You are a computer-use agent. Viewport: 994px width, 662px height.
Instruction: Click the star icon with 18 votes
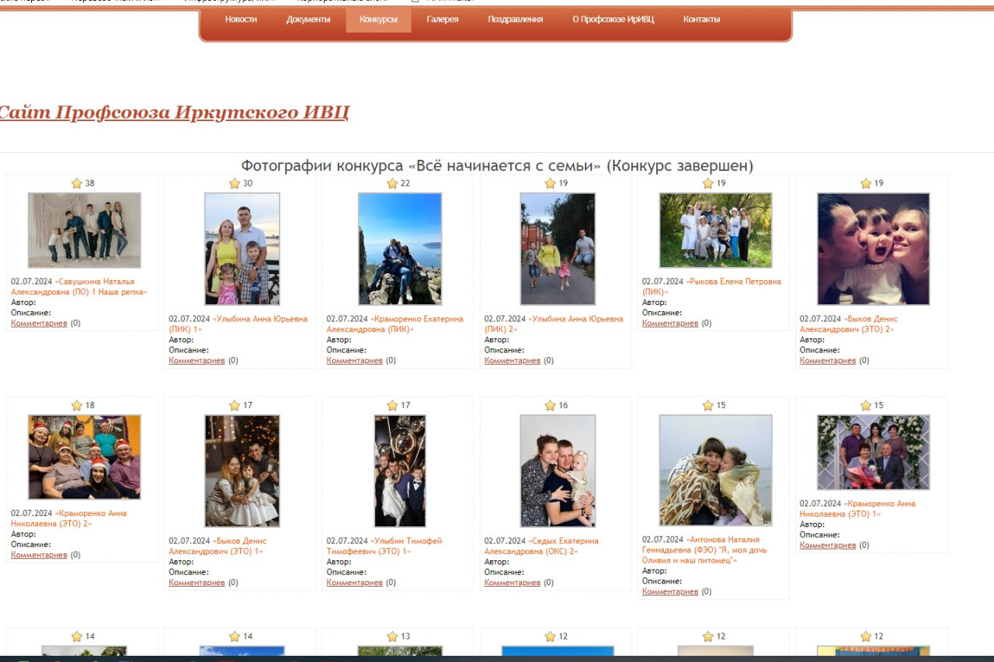coord(77,406)
